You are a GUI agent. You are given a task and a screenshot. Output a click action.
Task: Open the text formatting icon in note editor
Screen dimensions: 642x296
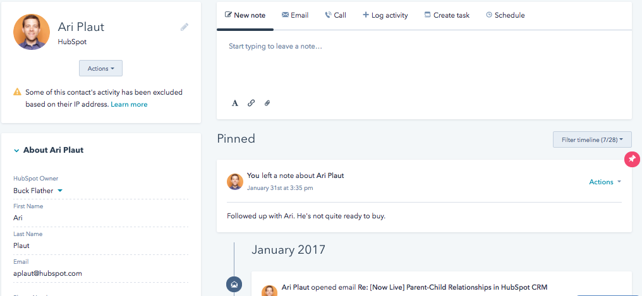(x=235, y=103)
